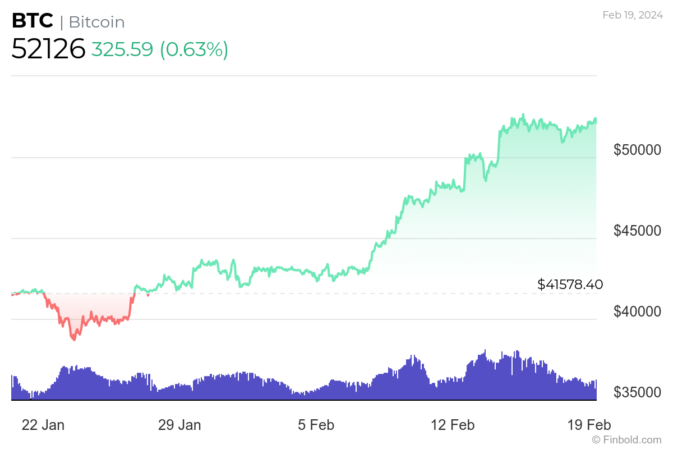
Task: Select the current price 52126
Action: [48, 49]
